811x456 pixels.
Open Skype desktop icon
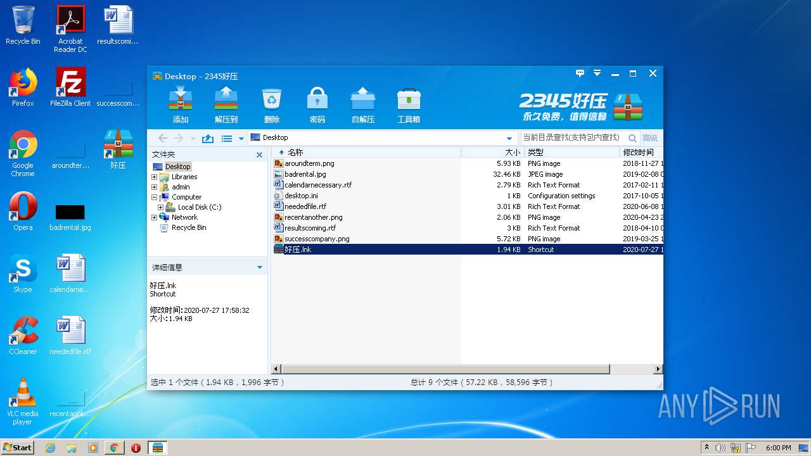tap(23, 274)
